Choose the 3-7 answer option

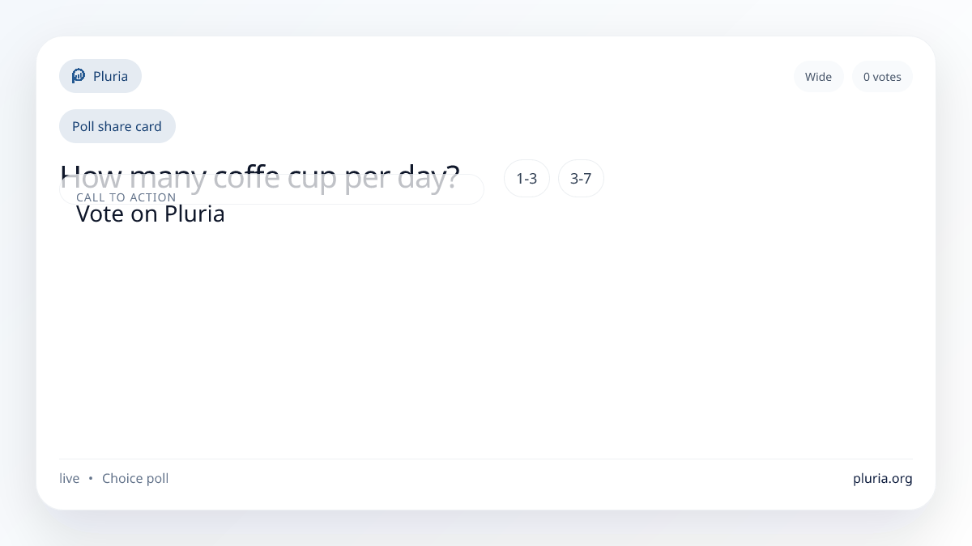(581, 179)
